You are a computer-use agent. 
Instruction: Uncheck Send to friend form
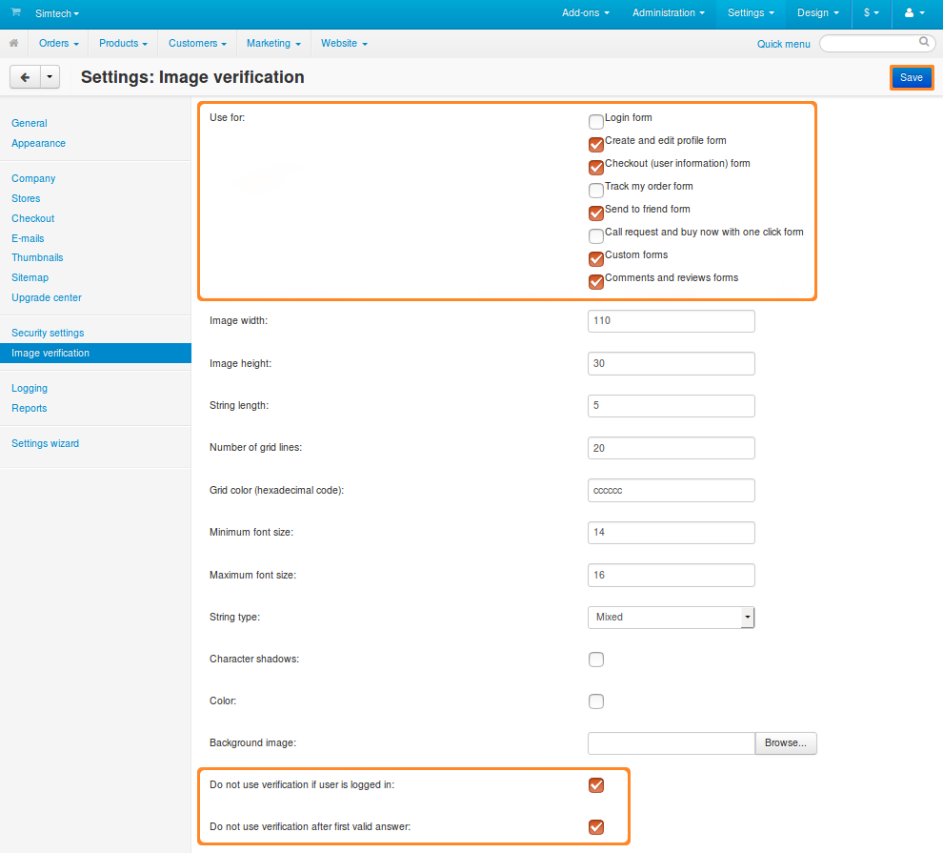point(596,213)
